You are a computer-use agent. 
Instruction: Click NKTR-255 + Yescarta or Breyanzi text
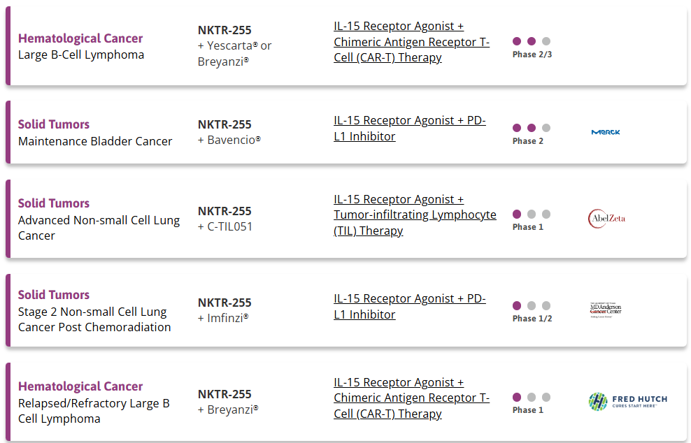[x=234, y=46]
